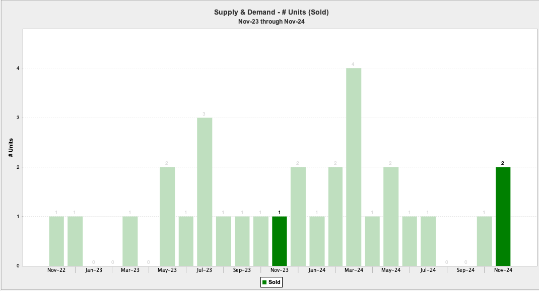The image size is (539, 291).
Task: Select the Nov-22 bar at the far left
Action: point(56,241)
